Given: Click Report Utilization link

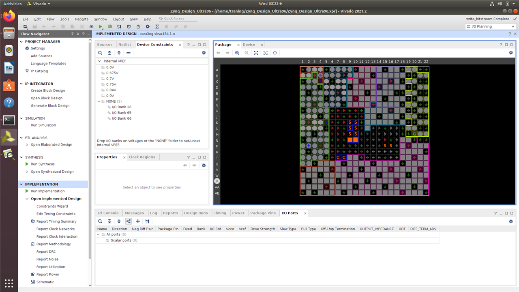Looking at the screenshot, I should coord(51,267).
